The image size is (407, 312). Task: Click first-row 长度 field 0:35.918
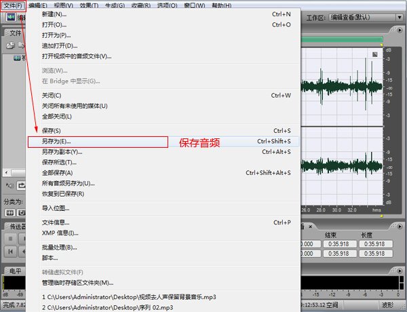coord(374,244)
